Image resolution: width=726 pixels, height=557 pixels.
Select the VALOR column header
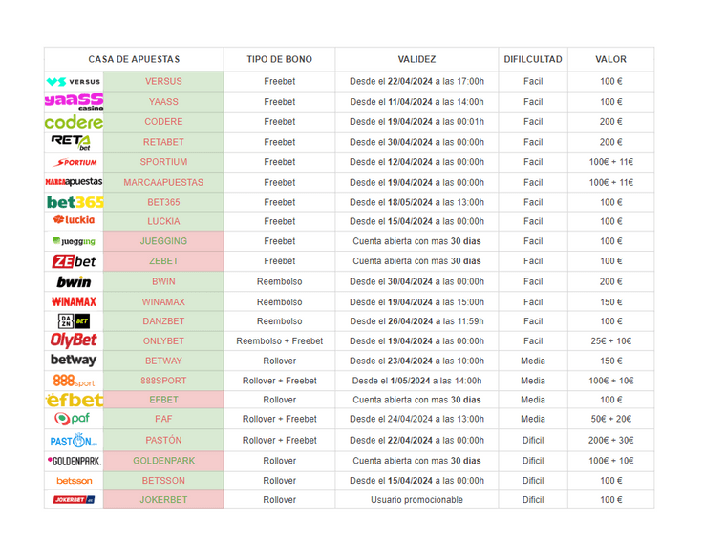point(610,59)
